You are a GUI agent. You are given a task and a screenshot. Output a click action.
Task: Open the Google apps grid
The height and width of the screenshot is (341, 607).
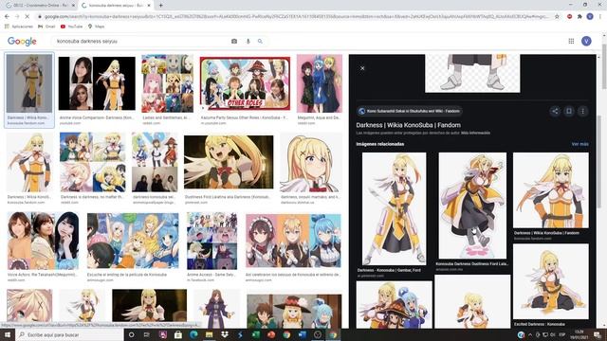571,41
